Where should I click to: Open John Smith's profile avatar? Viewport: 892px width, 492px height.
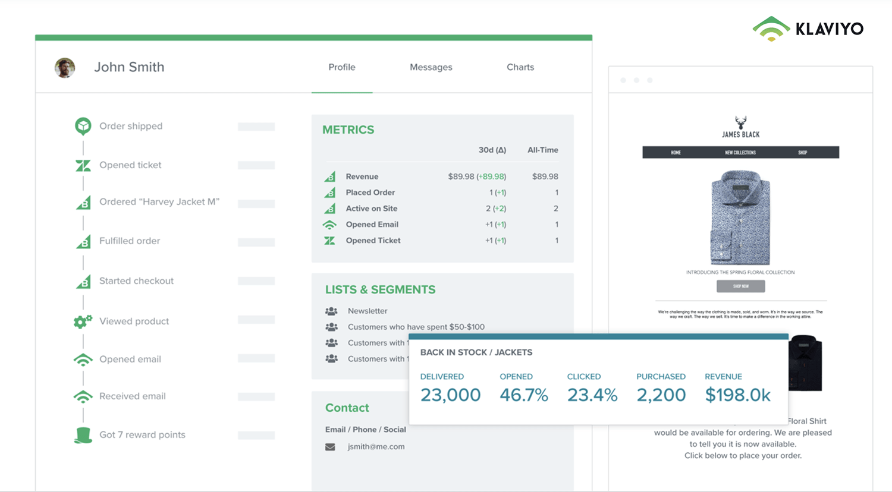coord(65,68)
